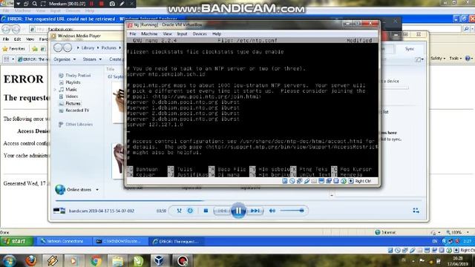Screen dimensions: 475x267
Task: Open the Online stores dropdown arrow
Action: click(97, 190)
